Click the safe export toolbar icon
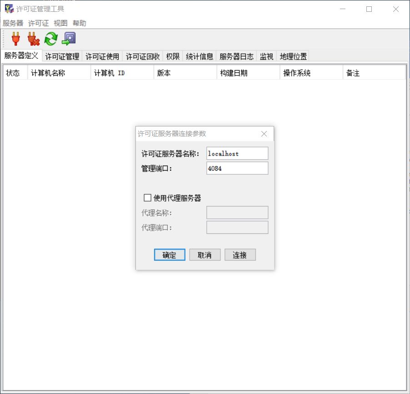Viewport: 410px width, 394px height. coord(69,39)
